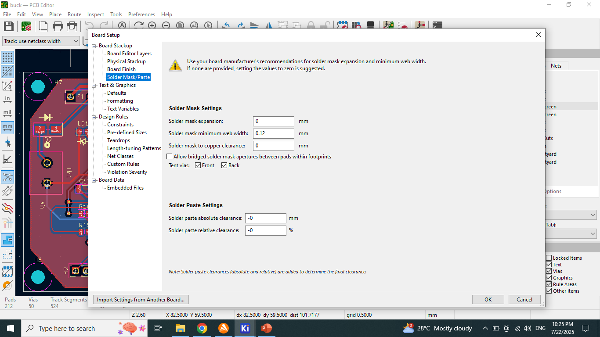Viewport: 600px width, 337px height.
Task: Toggle Vias selection filter checkbox
Action: pyautogui.click(x=549, y=271)
